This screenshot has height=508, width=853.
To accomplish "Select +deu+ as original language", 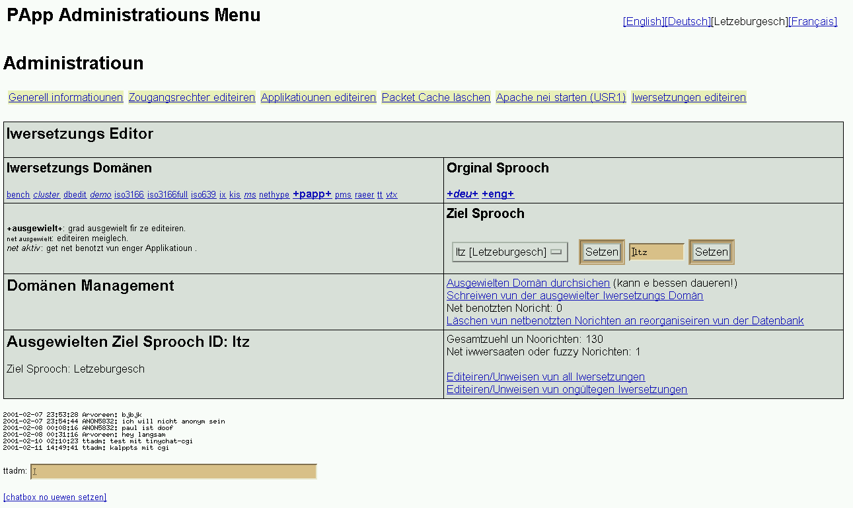I will coord(463,194).
